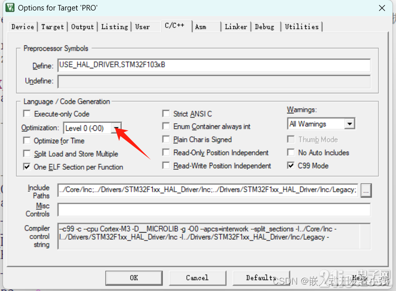Close the Options for Target dialog

tap(382, 8)
